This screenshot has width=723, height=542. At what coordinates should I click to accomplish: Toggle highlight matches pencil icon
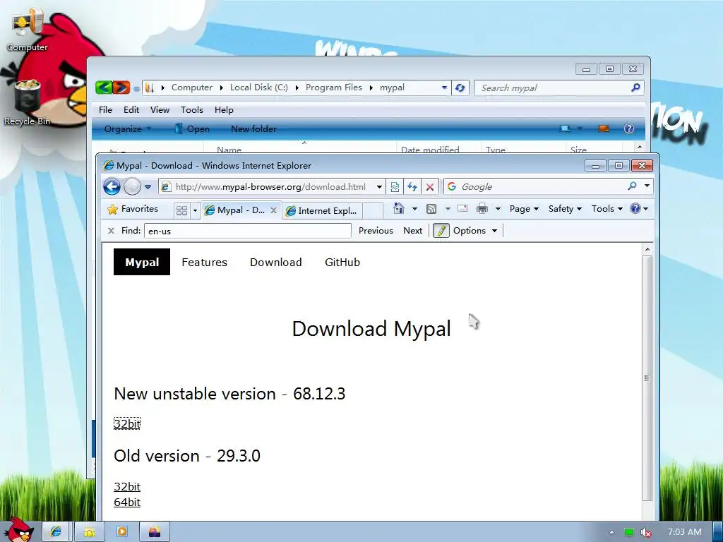(x=441, y=231)
